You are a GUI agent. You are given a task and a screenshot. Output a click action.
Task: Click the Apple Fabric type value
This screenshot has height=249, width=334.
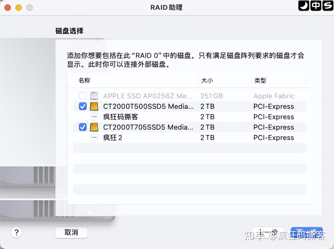[x=274, y=96]
